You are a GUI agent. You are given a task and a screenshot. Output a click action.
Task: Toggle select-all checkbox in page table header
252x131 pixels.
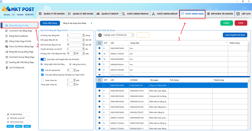(x=99, y=80)
